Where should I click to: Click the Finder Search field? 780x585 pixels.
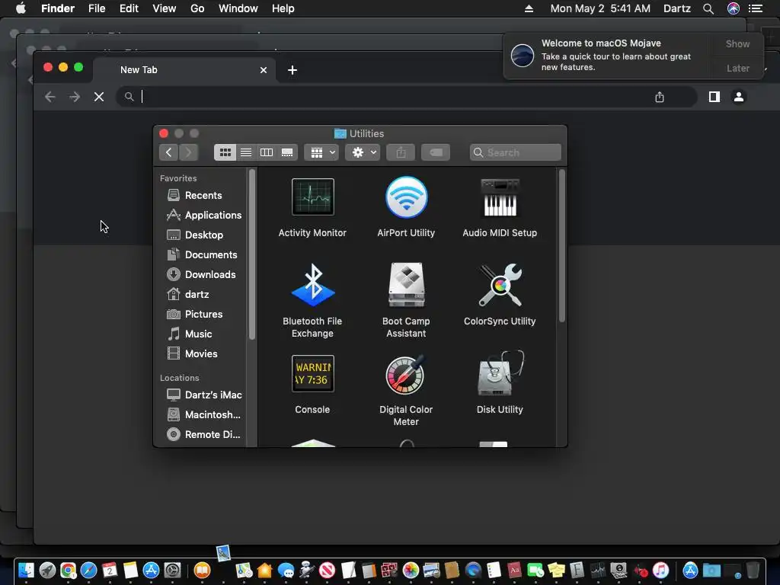pos(516,152)
